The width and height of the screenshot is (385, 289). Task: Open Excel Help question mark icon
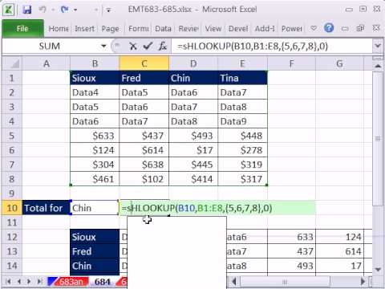[x=329, y=28]
